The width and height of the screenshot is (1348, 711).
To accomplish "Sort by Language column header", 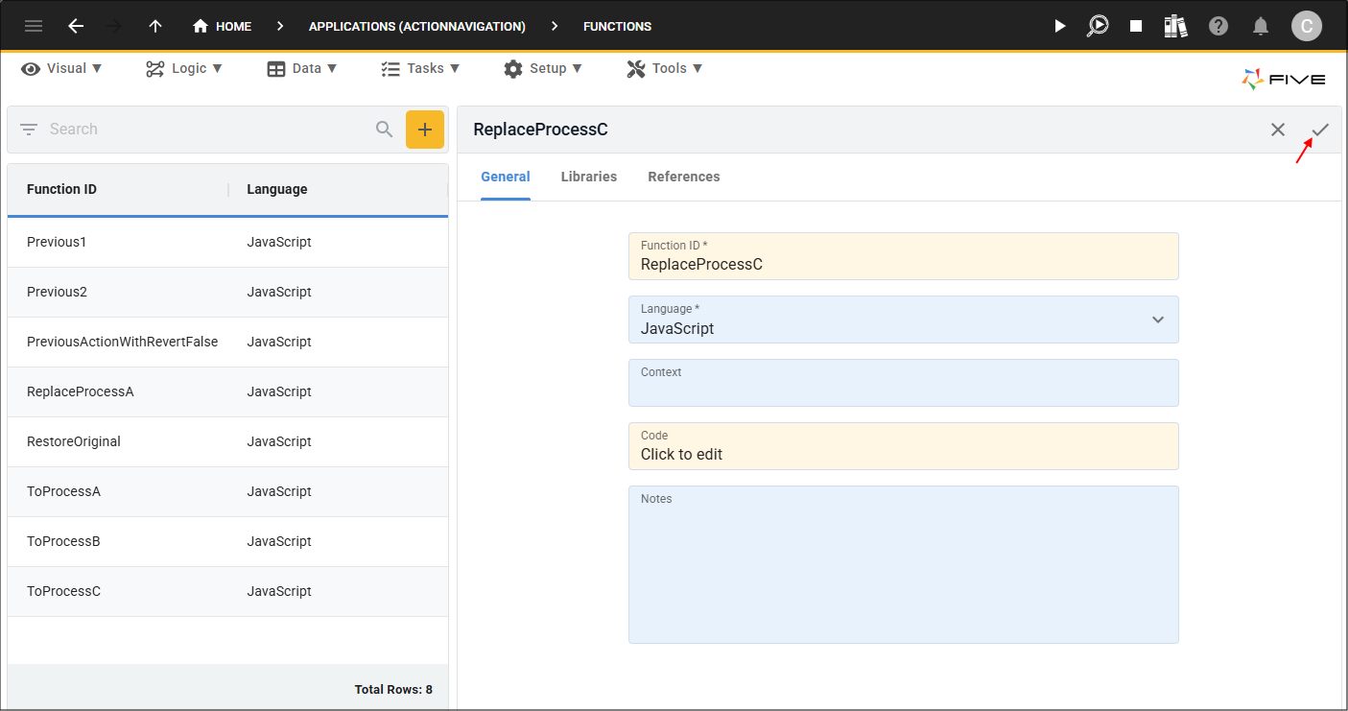I will coord(277,189).
